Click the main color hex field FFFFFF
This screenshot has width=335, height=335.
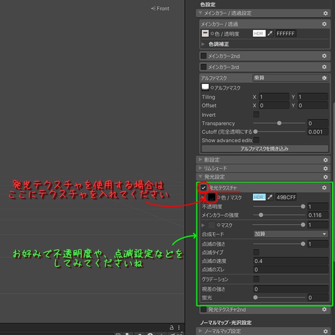pos(286,33)
